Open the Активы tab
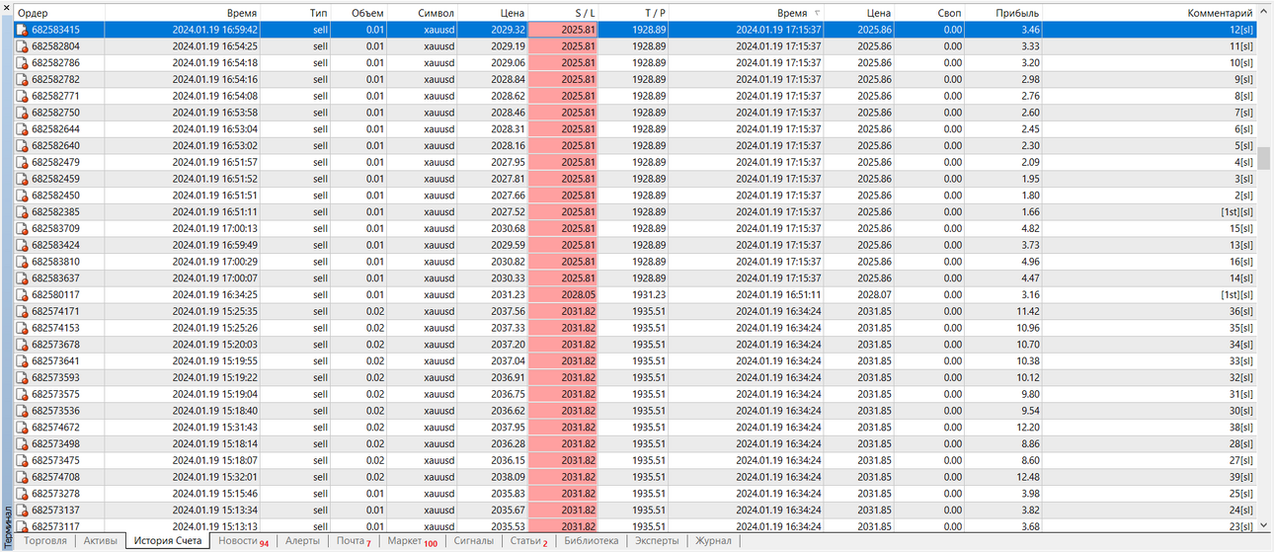This screenshot has width=1274, height=552. pyautogui.click(x=101, y=541)
